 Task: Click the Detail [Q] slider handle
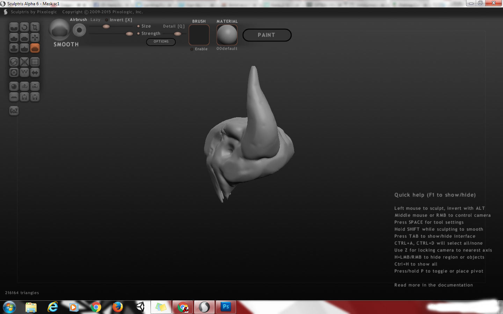point(177,34)
